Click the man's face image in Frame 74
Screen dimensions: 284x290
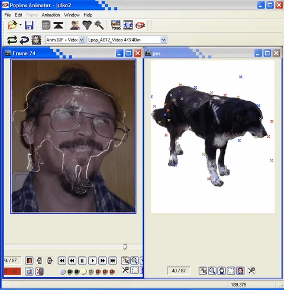73,136
